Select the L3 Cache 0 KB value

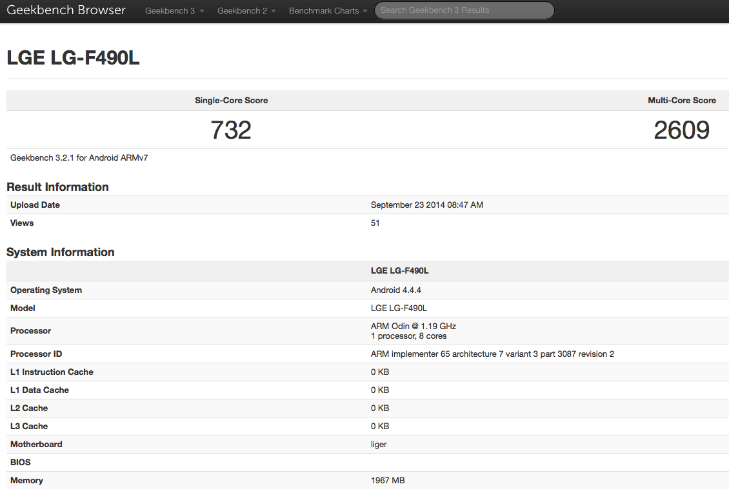pos(380,427)
